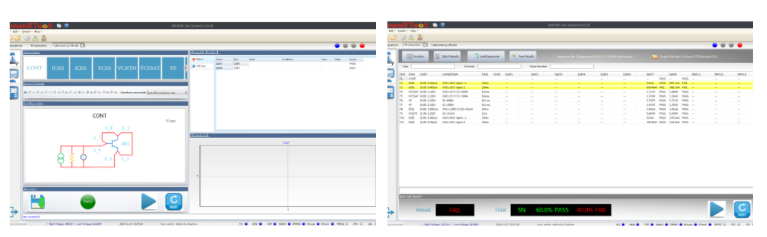Click the save icon beside the green PASS indicator

coord(37,201)
